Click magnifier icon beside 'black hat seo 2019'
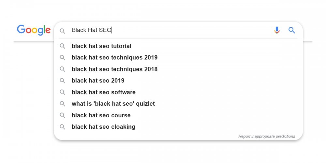Viewport: 326px width, 163px height. tap(62, 81)
